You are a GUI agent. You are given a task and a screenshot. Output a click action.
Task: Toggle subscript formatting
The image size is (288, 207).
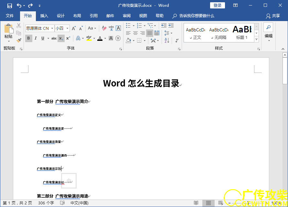[61, 38]
